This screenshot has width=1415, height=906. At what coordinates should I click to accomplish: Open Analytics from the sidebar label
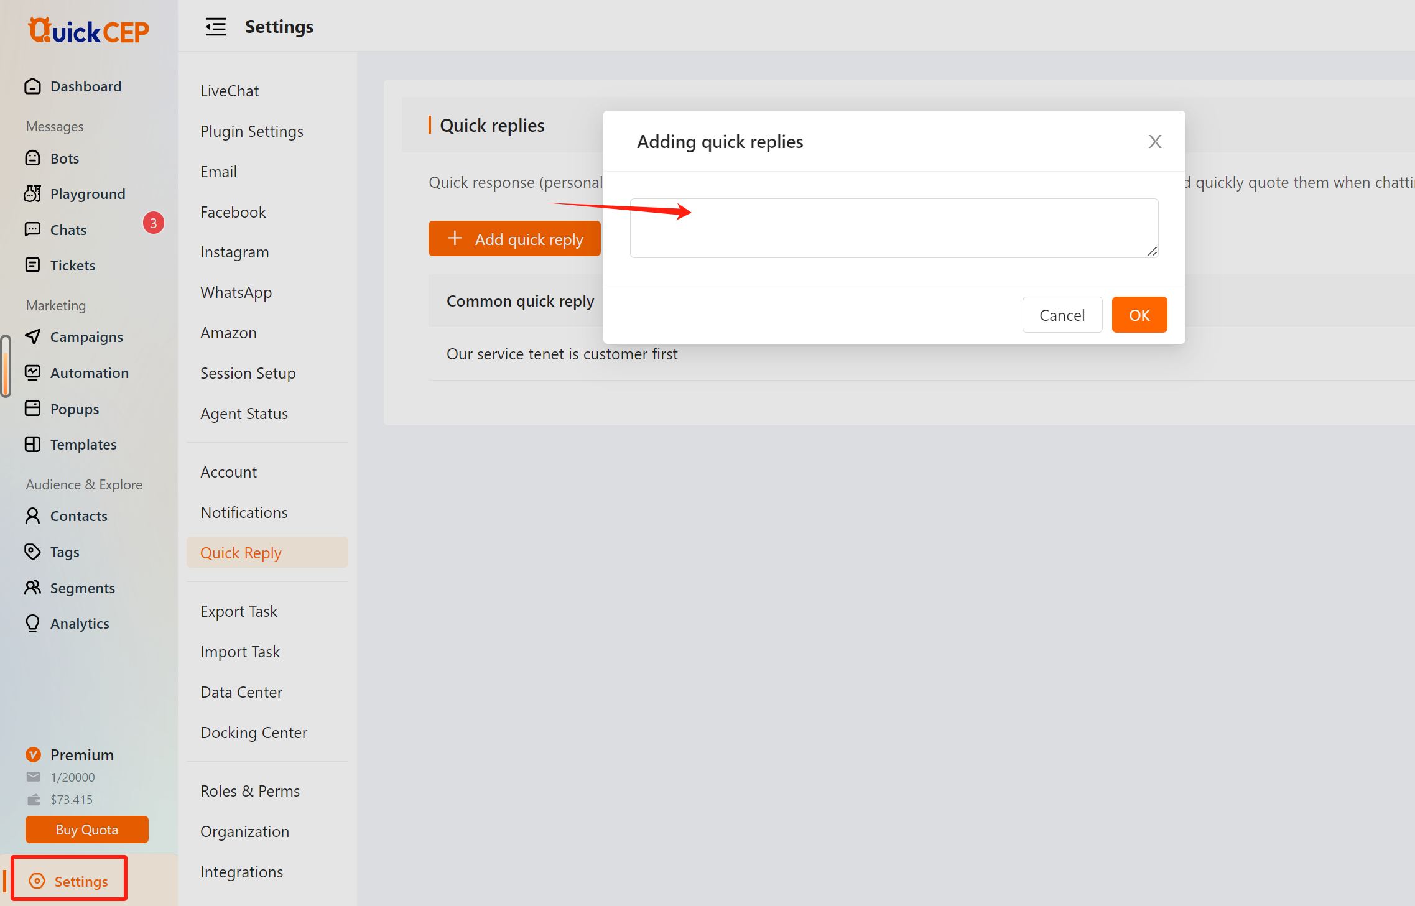coord(80,624)
